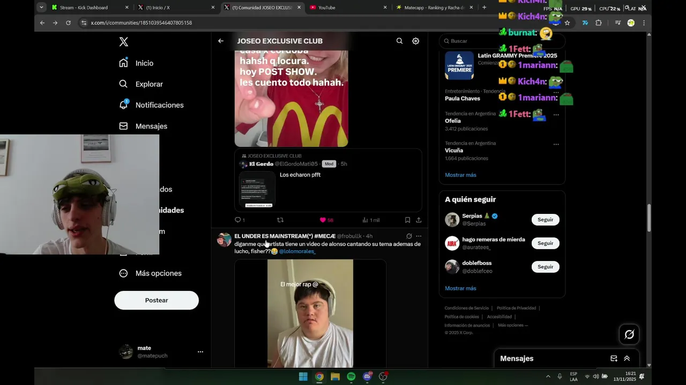Open File Explorer from the taskbar

click(x=335, y=376)
